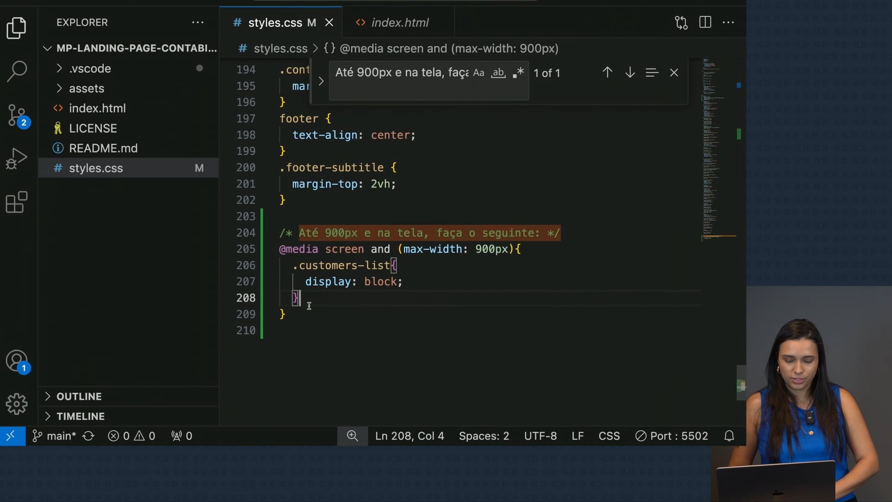Open the Search view in activity bar
The height and width of the screenshot is (502, 892).
[17, 71]
